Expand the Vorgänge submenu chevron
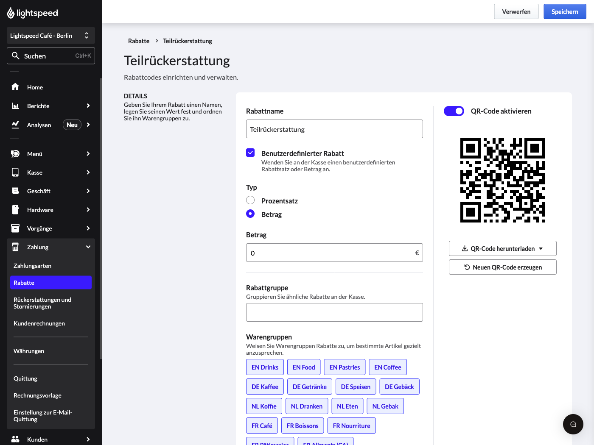Screen dimensions: 594x445 click(x=88, y=228)
